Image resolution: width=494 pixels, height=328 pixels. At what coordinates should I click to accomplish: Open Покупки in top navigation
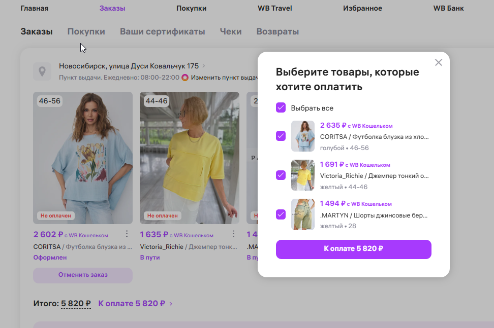pyautogui.click(x=191, y=8)
